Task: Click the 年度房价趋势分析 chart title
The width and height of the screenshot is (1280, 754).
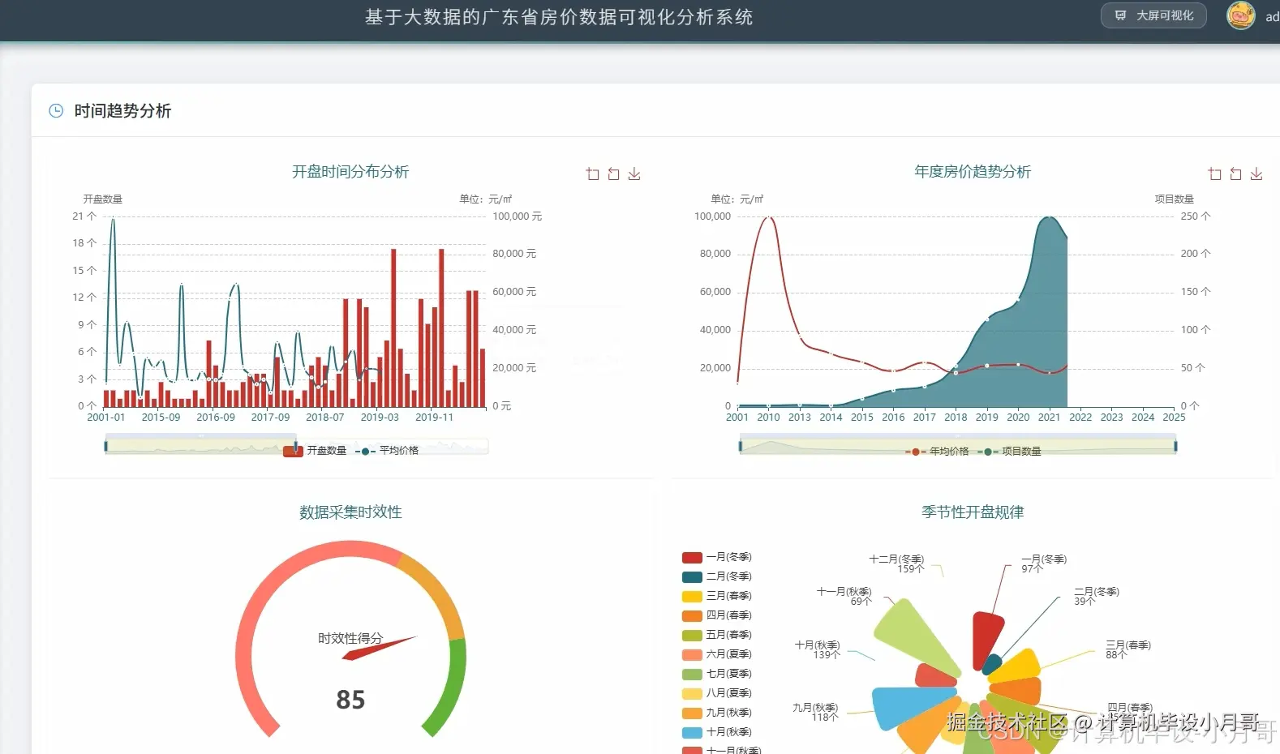Action: click(x=973, y=172)
